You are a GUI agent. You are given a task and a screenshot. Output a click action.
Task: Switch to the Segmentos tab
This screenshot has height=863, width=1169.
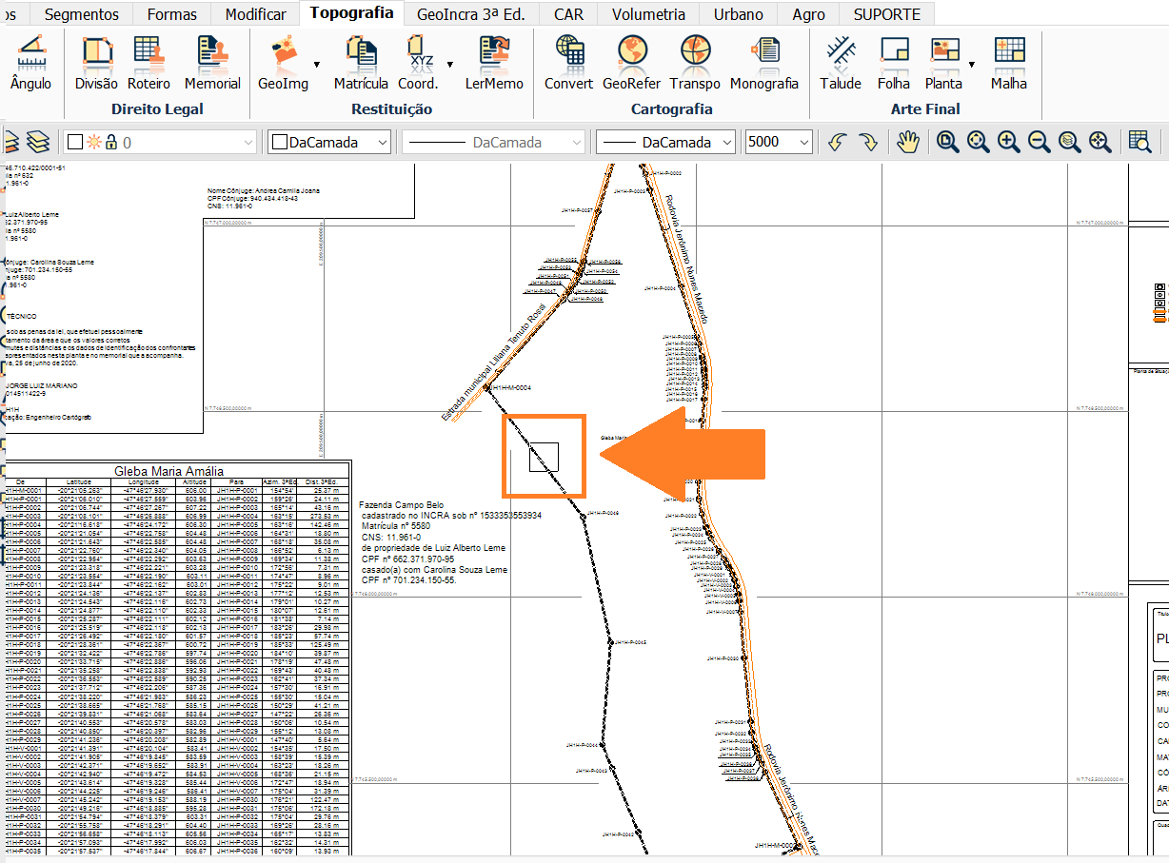click(82, 14)
